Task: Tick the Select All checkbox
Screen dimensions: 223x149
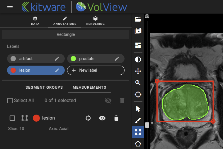Action: click(10, 101)
